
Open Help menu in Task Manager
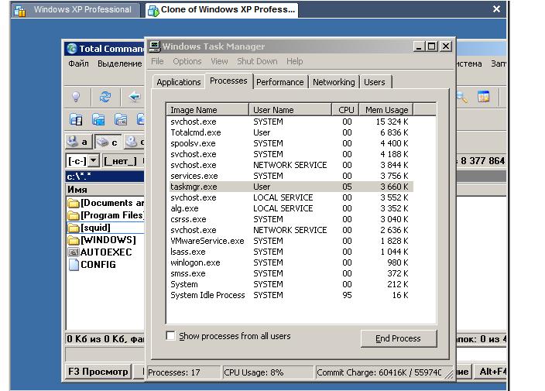[x=294, y=61]
